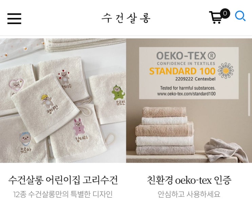Viewport: 252px width, 210px height.
Task: Click the oeko-tex.com/standard100 URL text
Action: click(x=186, y=94)
